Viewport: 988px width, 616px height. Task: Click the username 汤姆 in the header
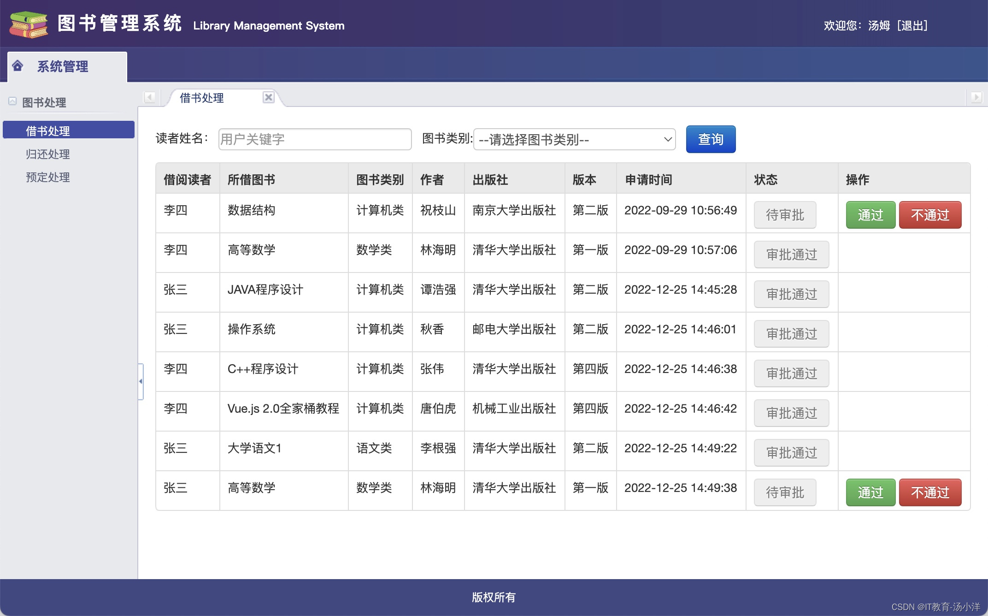[x=879, y=25]
